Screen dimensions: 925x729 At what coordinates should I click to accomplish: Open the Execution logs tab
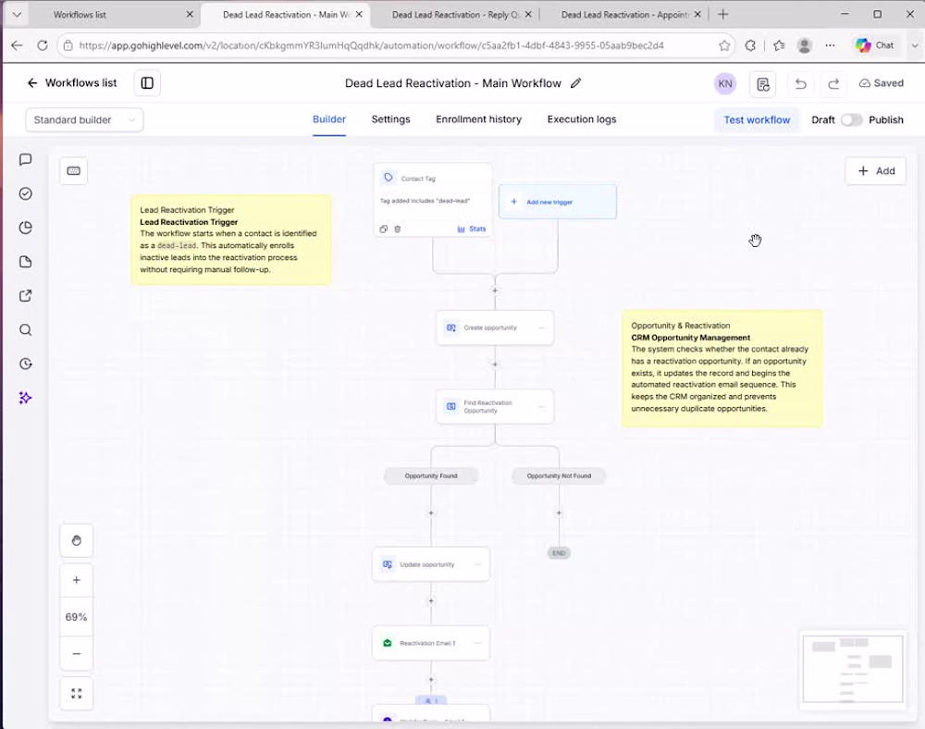(582, 119)
